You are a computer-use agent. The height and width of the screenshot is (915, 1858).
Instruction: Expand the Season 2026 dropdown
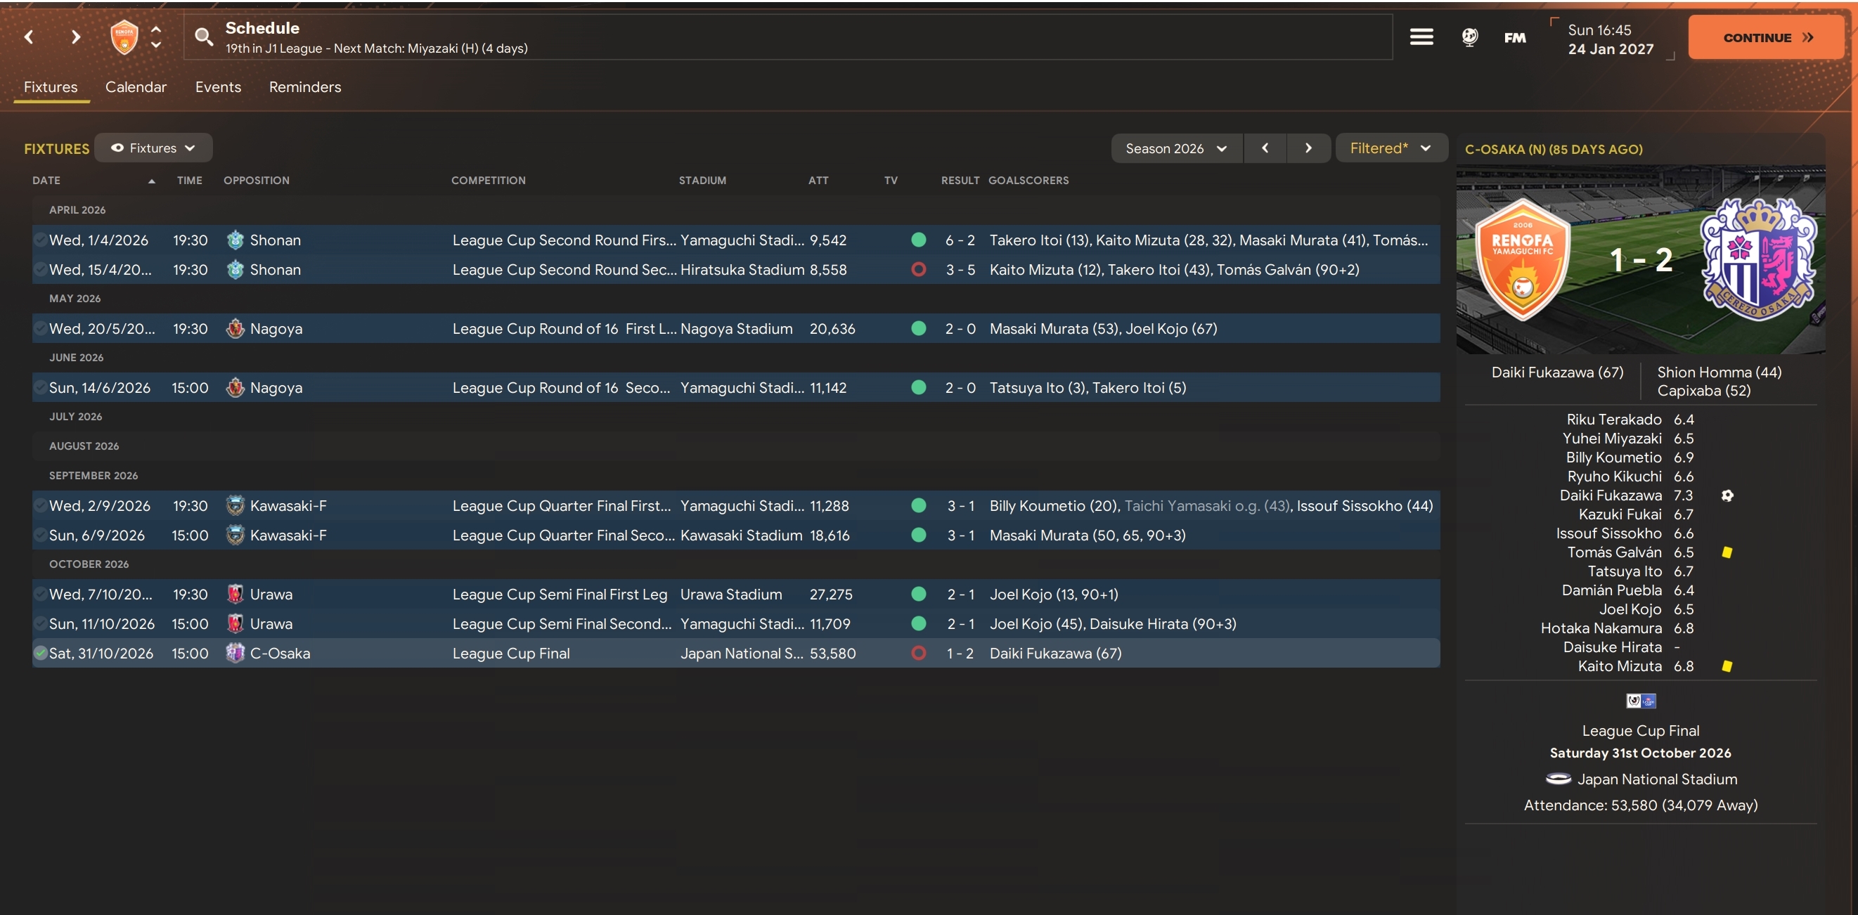[1175, 148]
